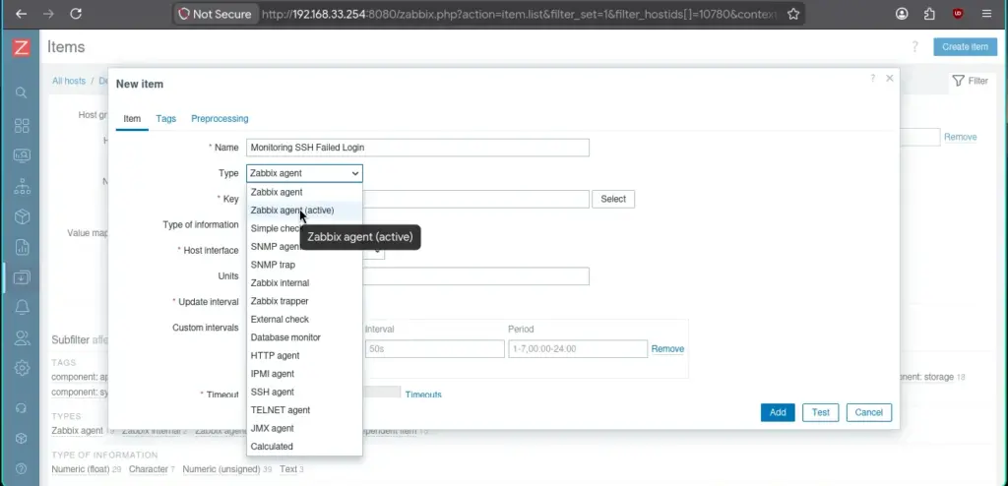Image resolution: width=1008 pixels, height=486 pixels.
Task: Click Select button beside Key
Action: (x=613, y=200)
